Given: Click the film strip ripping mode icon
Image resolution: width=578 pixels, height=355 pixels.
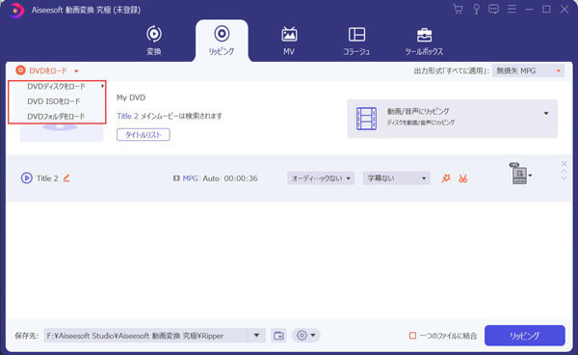Looking at the screenshot, I should (366, 119).
